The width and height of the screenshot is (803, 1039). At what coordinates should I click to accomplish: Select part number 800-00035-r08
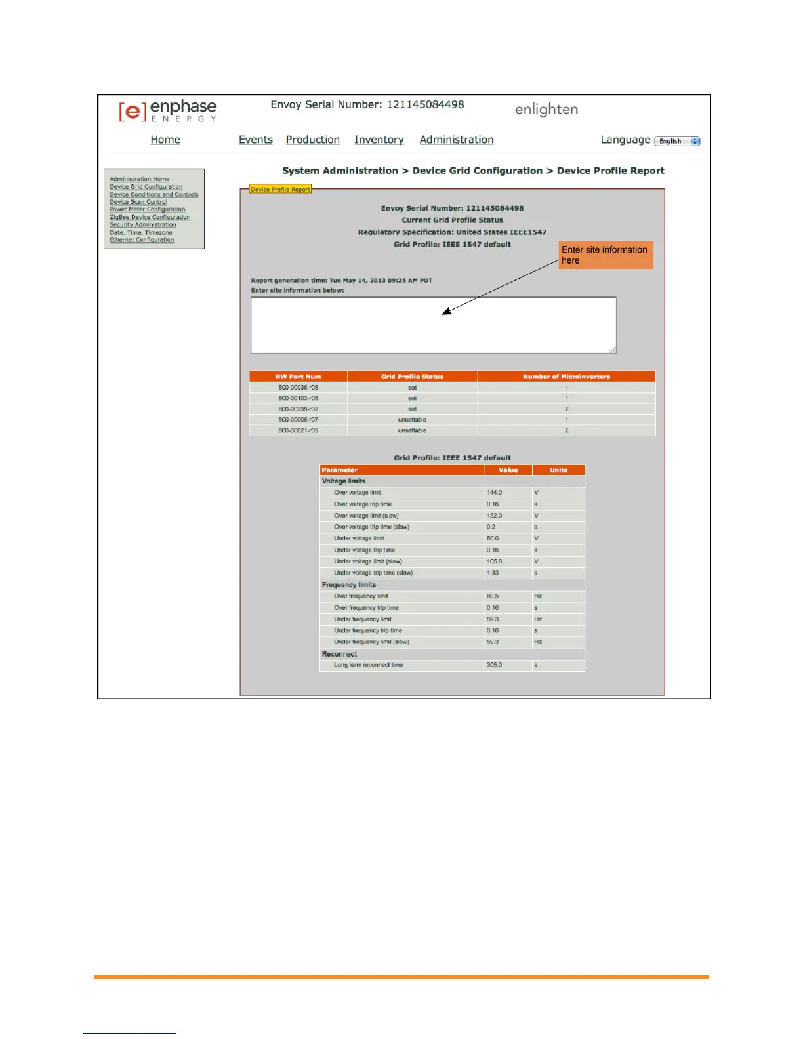click(298, 388)
